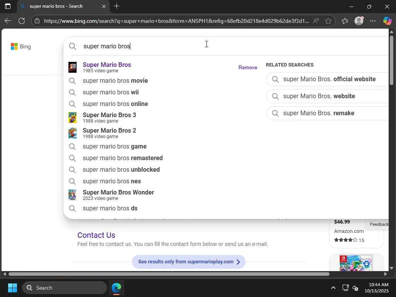This screenshot has height=297, width=396.
Task: Open the Favorites list icon
Action: click(345, 21)
